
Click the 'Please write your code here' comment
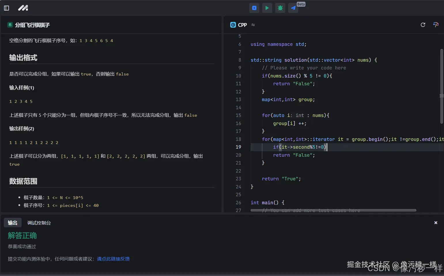304,68
